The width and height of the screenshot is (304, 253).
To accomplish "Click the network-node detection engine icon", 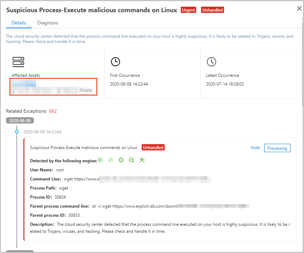I will (x=142, y=160).
